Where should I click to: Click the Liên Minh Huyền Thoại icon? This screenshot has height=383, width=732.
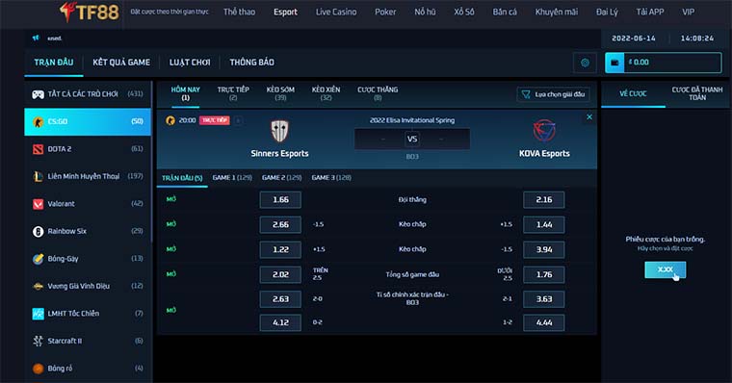38,176
